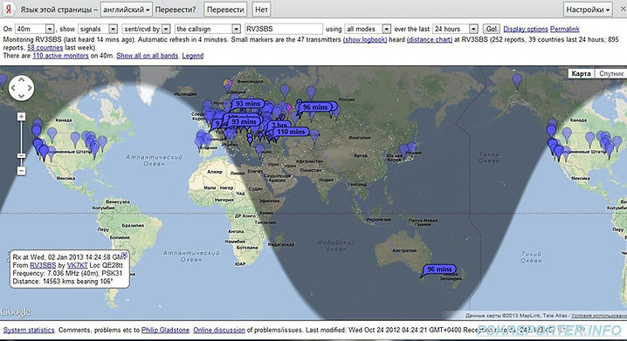
Task: Click the Yandex browser logo icon
Action: tap(8, 10)
